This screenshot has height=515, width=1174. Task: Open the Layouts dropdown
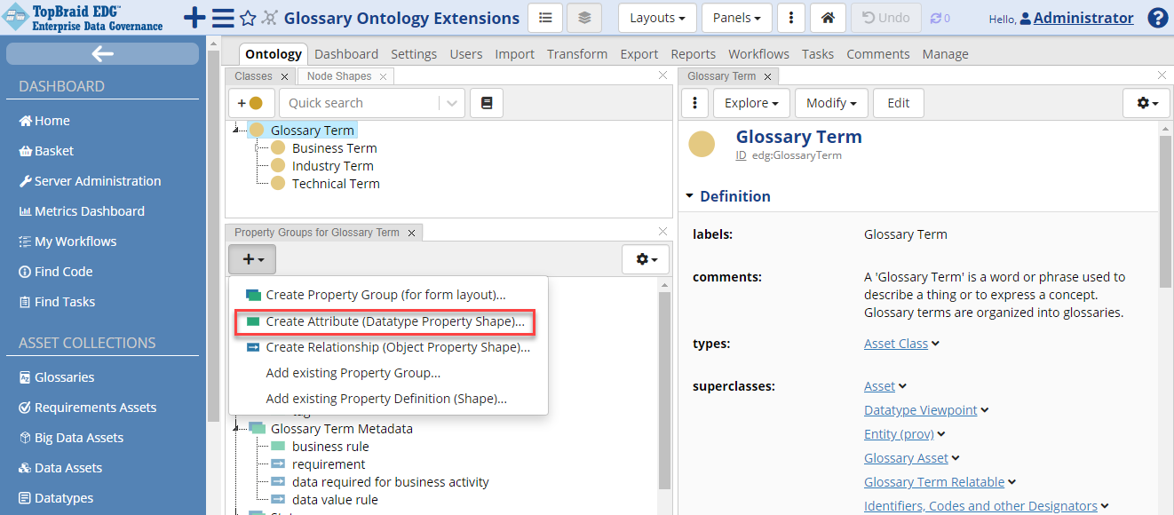click(657, 18)
